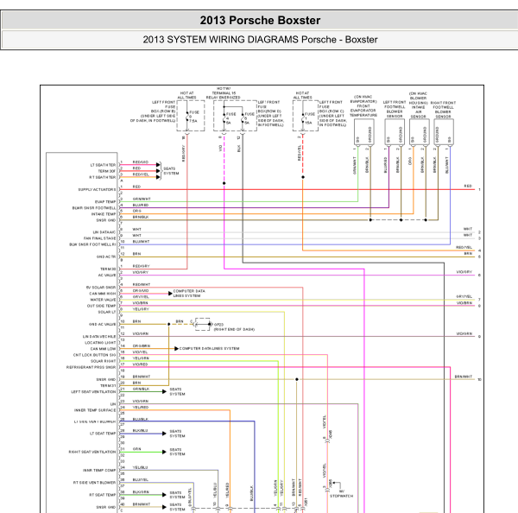The image size is (518, 513).
Task: Click the "SOLAR RIGHT" pin label
Action: (103, 361)
